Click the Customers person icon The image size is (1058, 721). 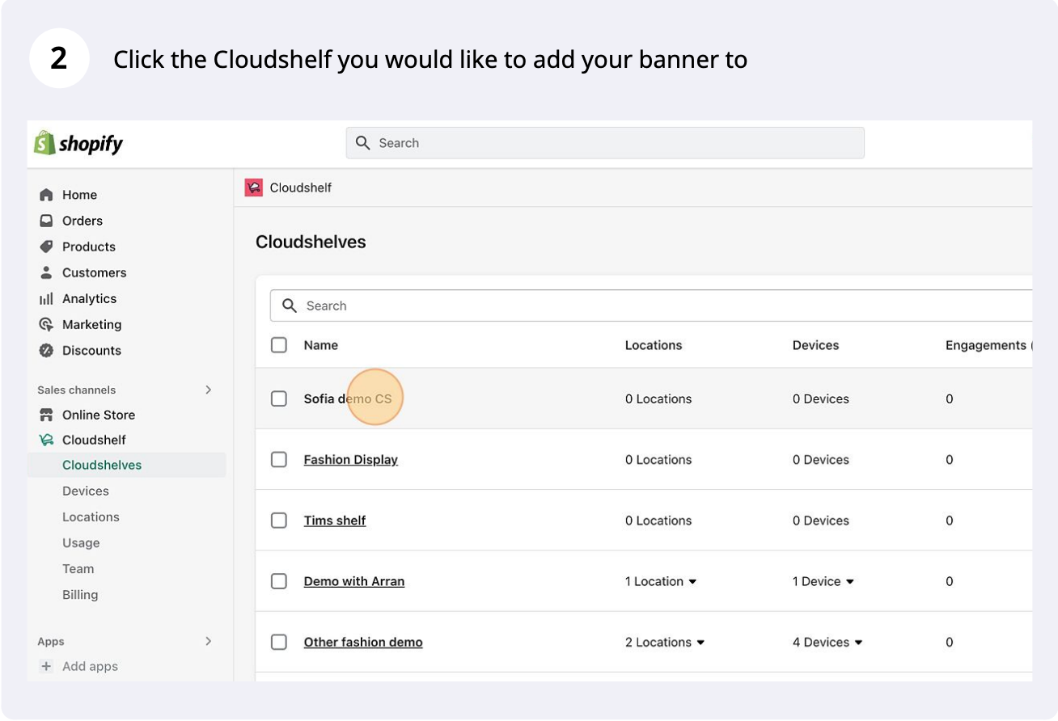pyautogui.click(x=46, y=272)
